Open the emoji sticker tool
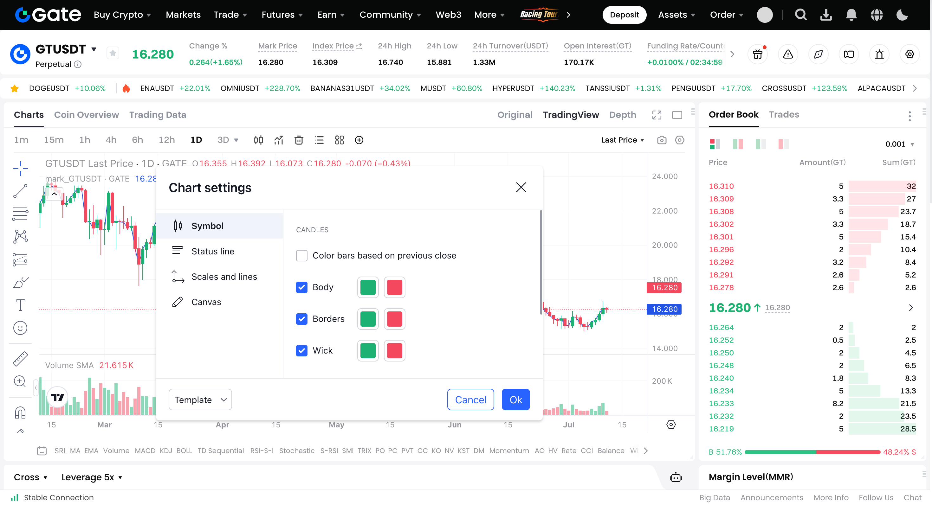 20,328
